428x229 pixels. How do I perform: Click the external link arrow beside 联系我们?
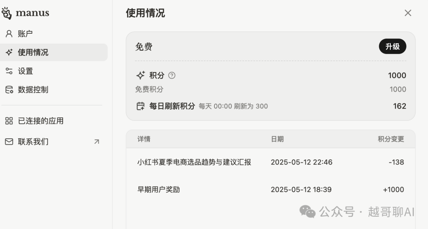(x=97, y=142)
